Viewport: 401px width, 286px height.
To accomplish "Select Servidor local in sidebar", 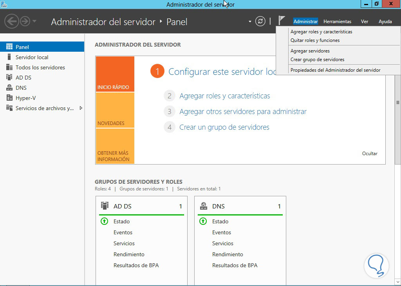I will pyautogui.click(x=32, y=57).
